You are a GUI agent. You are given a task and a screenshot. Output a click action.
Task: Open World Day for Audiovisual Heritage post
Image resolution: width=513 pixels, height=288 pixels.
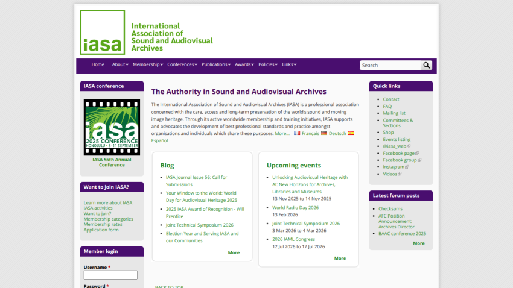coord(202,196)
